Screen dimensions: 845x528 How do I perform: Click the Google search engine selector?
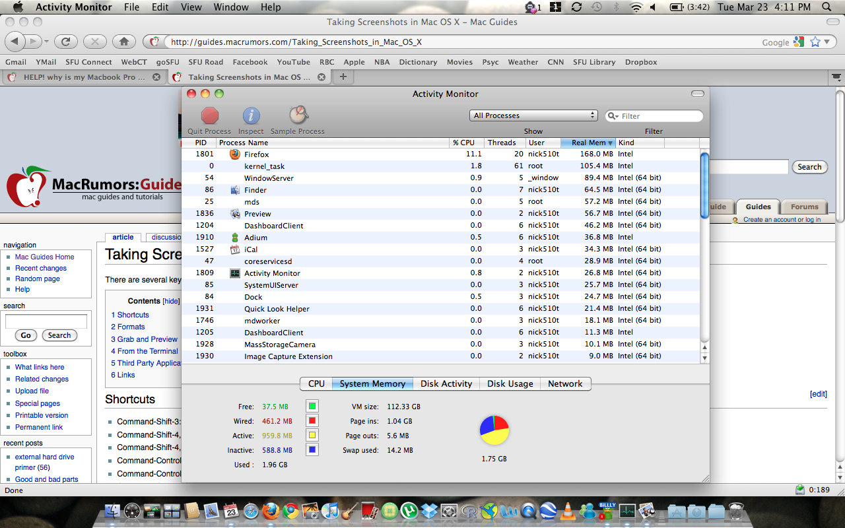799,42
